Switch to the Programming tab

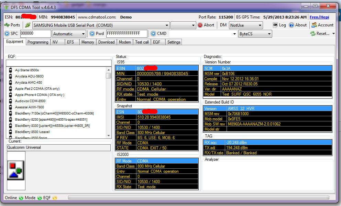[38, 42]
